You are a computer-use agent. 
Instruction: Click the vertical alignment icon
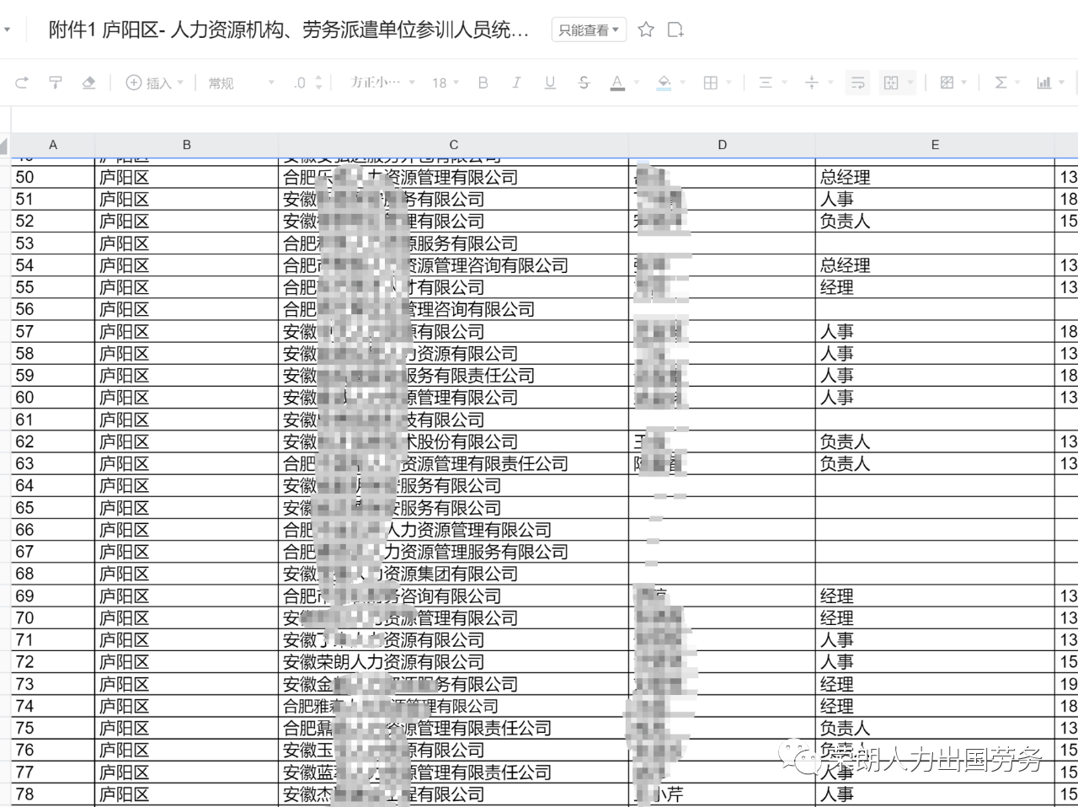[812, 83]
